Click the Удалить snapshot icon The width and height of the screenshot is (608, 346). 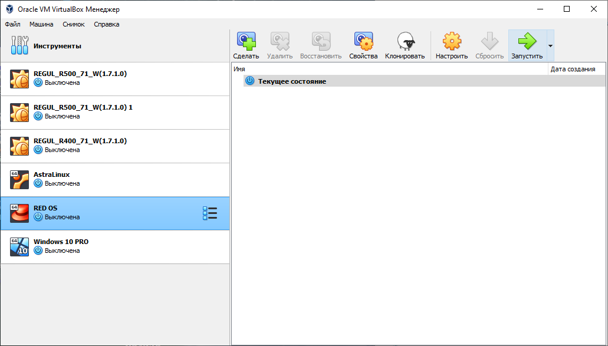tap(280, 41)
